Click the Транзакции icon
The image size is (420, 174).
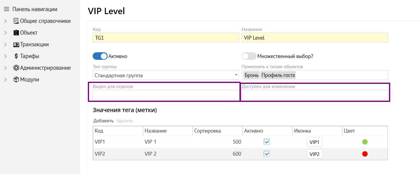click(x=16, y=44)
